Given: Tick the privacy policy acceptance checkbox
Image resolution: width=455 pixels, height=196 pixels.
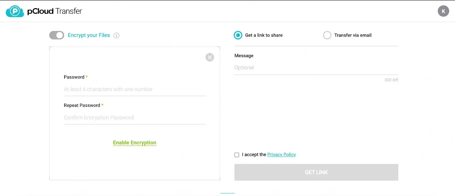Looking at the screenshot, I should click(237, 155).
